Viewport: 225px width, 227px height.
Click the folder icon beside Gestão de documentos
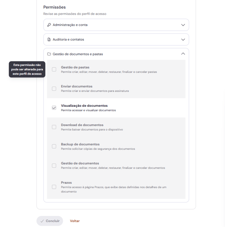[x=49, y=54]
